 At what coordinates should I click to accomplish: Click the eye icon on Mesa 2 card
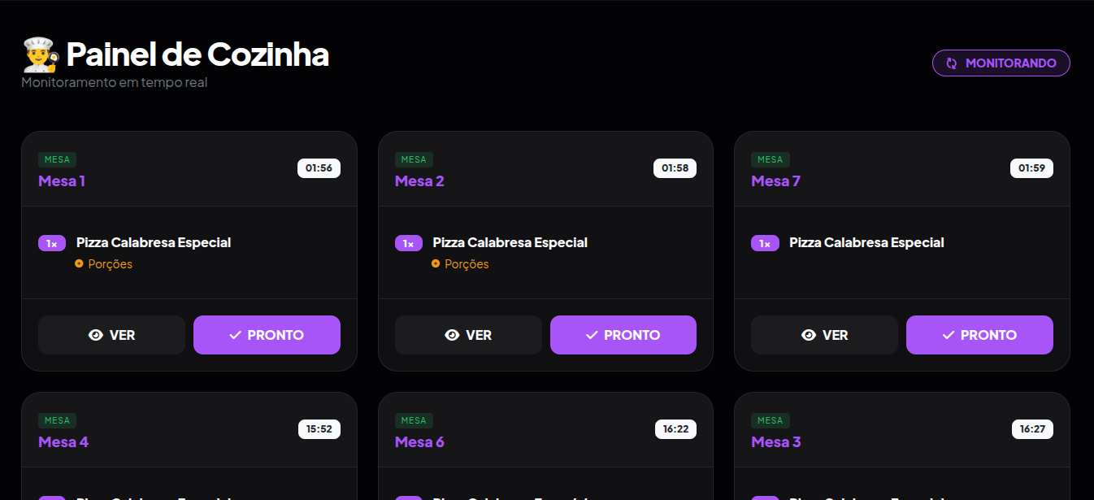tap(453, 335)
